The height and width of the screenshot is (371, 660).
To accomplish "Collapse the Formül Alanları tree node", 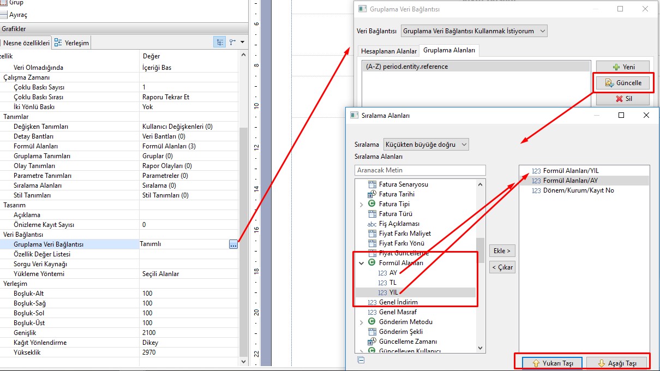I will pos(361,263).
